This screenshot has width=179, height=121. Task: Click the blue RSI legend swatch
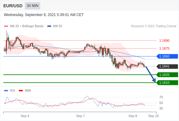[x=6, y=91]
